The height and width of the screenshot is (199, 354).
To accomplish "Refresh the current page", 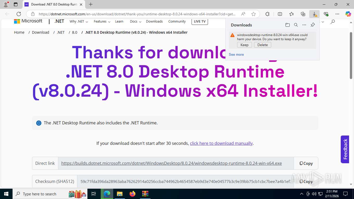I will point(19,14).
